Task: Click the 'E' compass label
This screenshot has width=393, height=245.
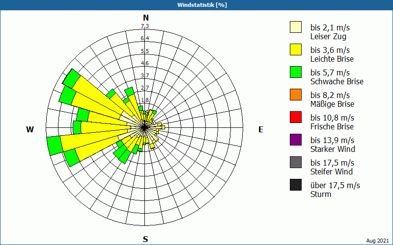Action: 261,129
